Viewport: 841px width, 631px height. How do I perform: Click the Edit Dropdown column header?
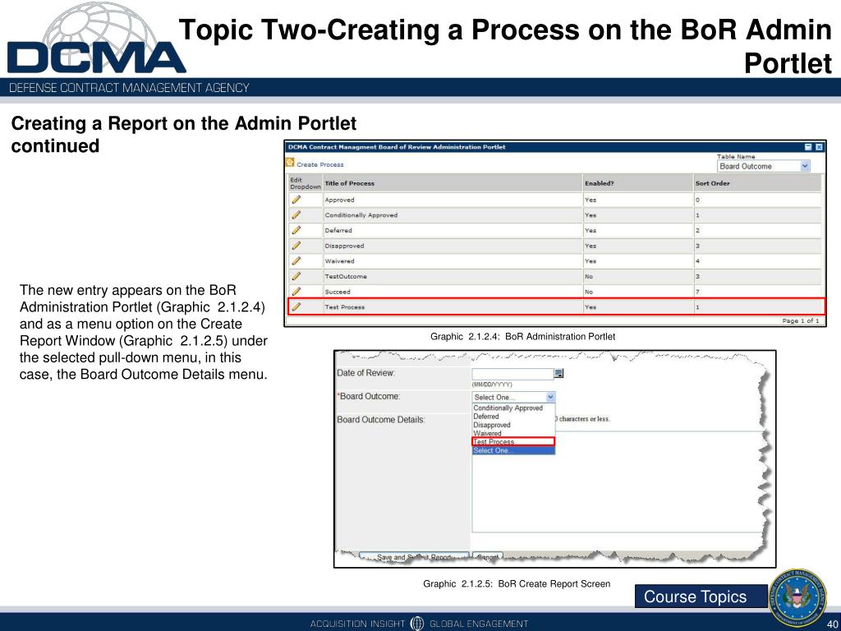pos(306,183)
